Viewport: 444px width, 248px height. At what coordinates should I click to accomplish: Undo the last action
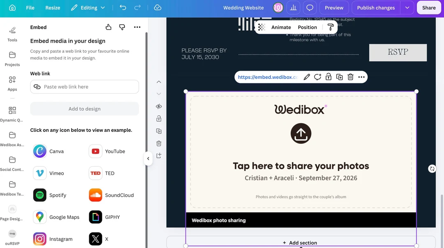click(123, 8)
